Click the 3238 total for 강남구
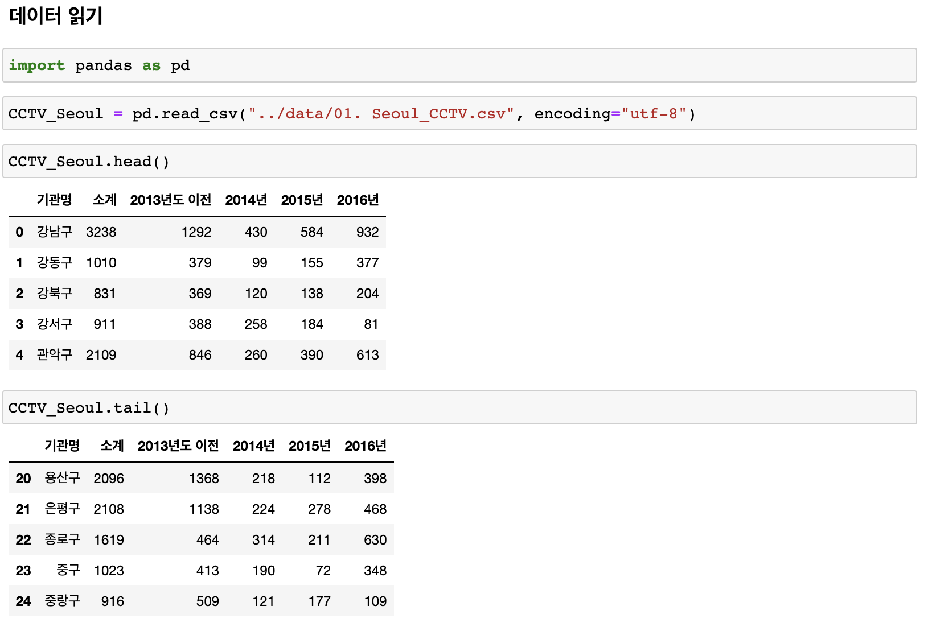This screenshot has height=635, width=928. [x=101, y=232]
